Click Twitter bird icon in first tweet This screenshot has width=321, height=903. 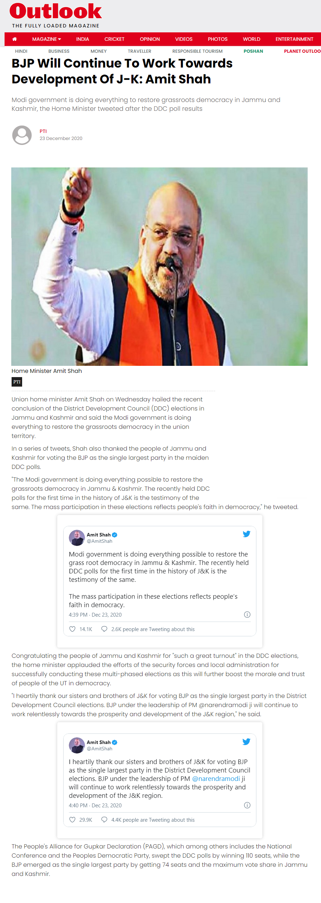[247, 534]
